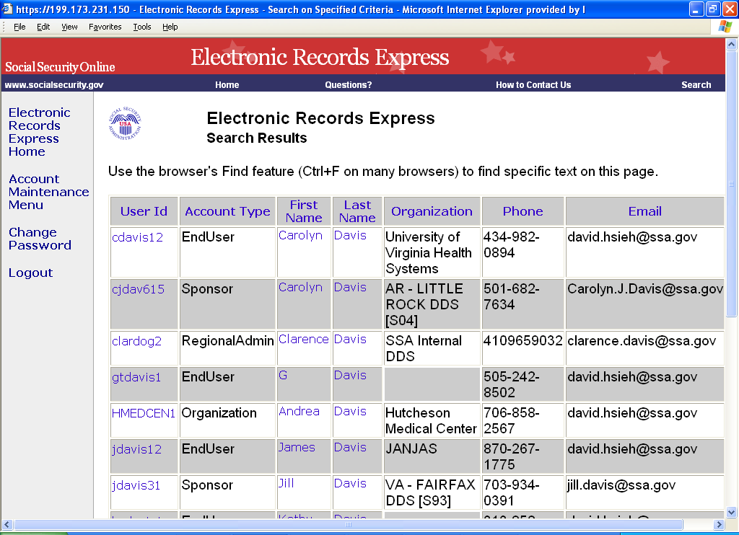
Task: Open the View menu
Action: point(69,27)
